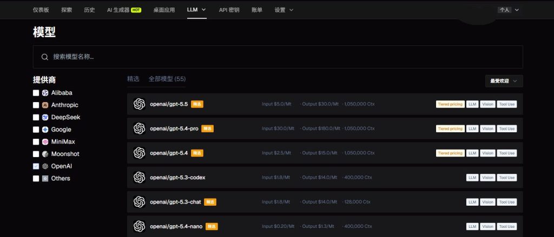This screenshot has width=554, height=237.
Task: Click Tool Use tag on gpt-5.5 row
Action: (506, 104)
